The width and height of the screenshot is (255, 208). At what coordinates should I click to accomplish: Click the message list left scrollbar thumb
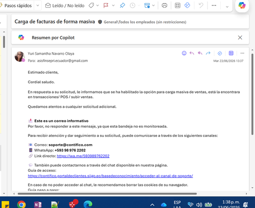(x=4, y=42)
